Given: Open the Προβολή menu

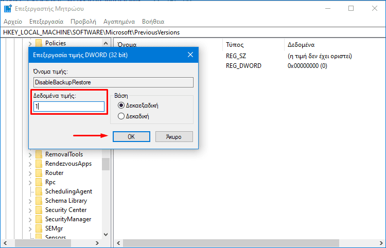Looking at the screenshot, I should pyautogui.click(x=83, y=22).
